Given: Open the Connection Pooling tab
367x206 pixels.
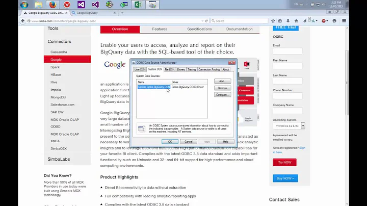Looking at the screenshot, I should pos(209,69).
